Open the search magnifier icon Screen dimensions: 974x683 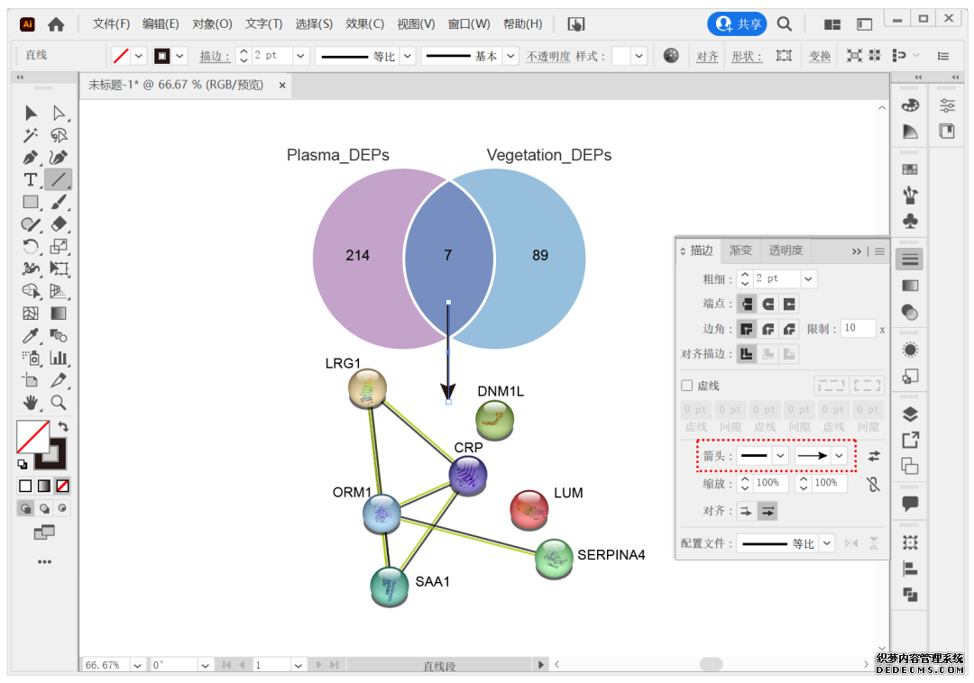pyautogui.click(x=785, y=24)
